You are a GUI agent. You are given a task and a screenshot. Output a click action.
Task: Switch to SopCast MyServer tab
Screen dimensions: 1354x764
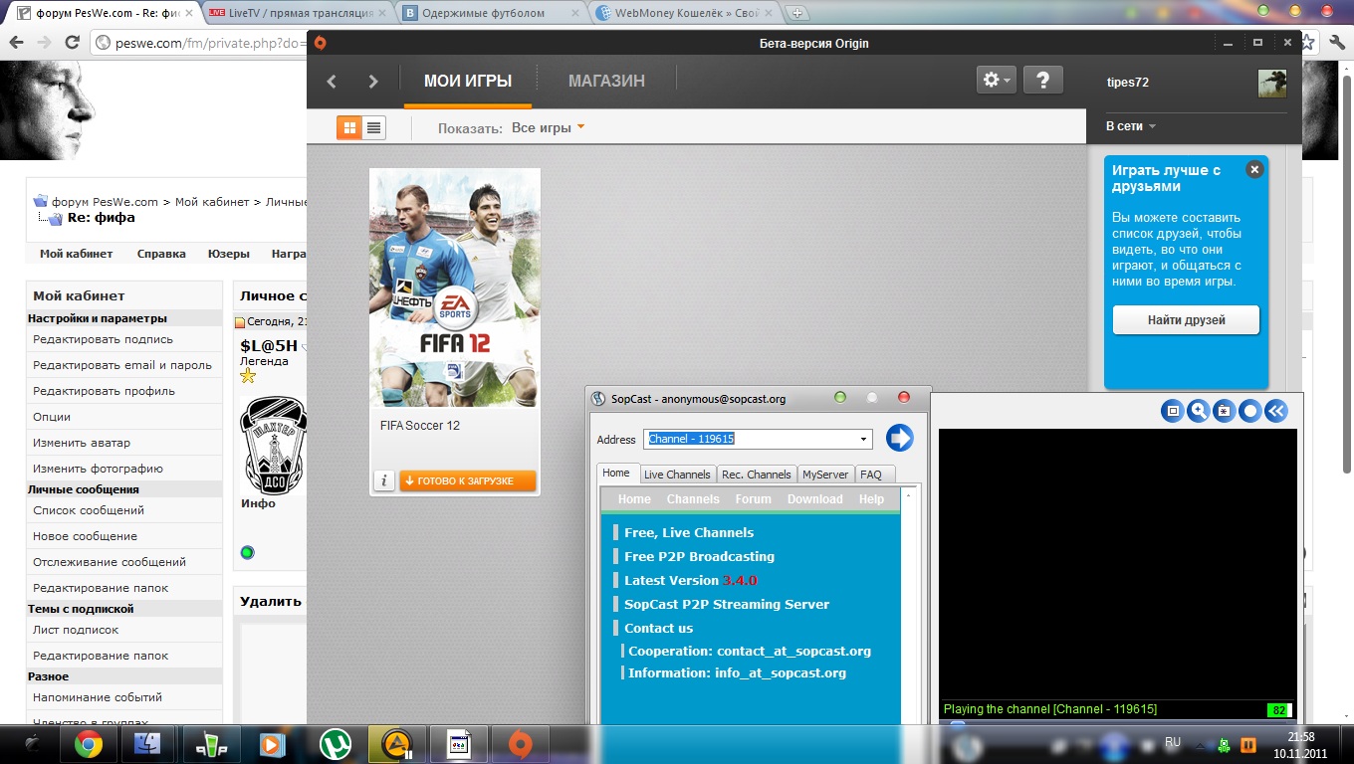point(825,475)
